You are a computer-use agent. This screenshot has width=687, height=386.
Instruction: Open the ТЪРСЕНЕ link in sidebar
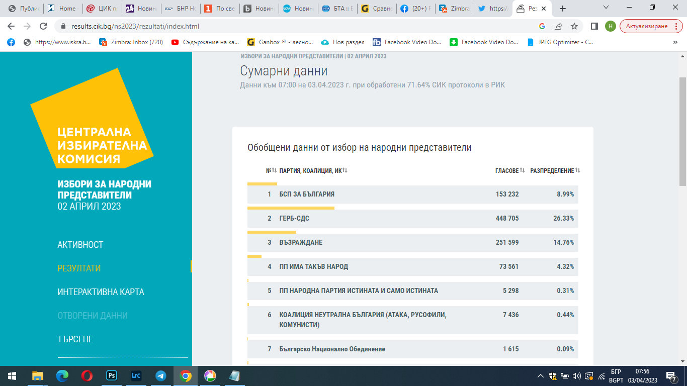75,339
